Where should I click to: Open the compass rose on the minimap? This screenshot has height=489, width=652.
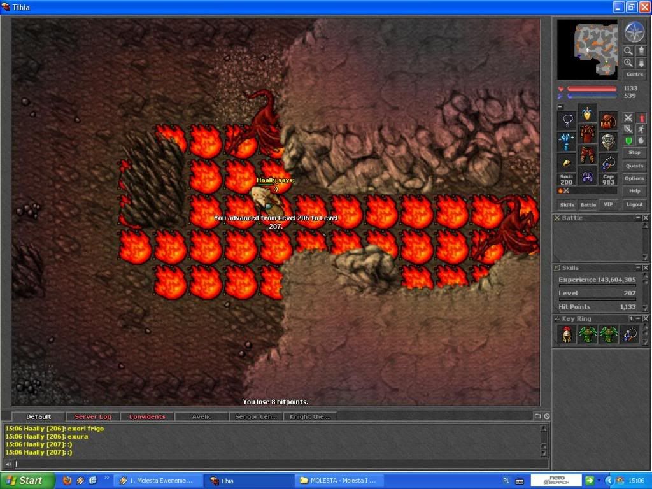point(634,32)
